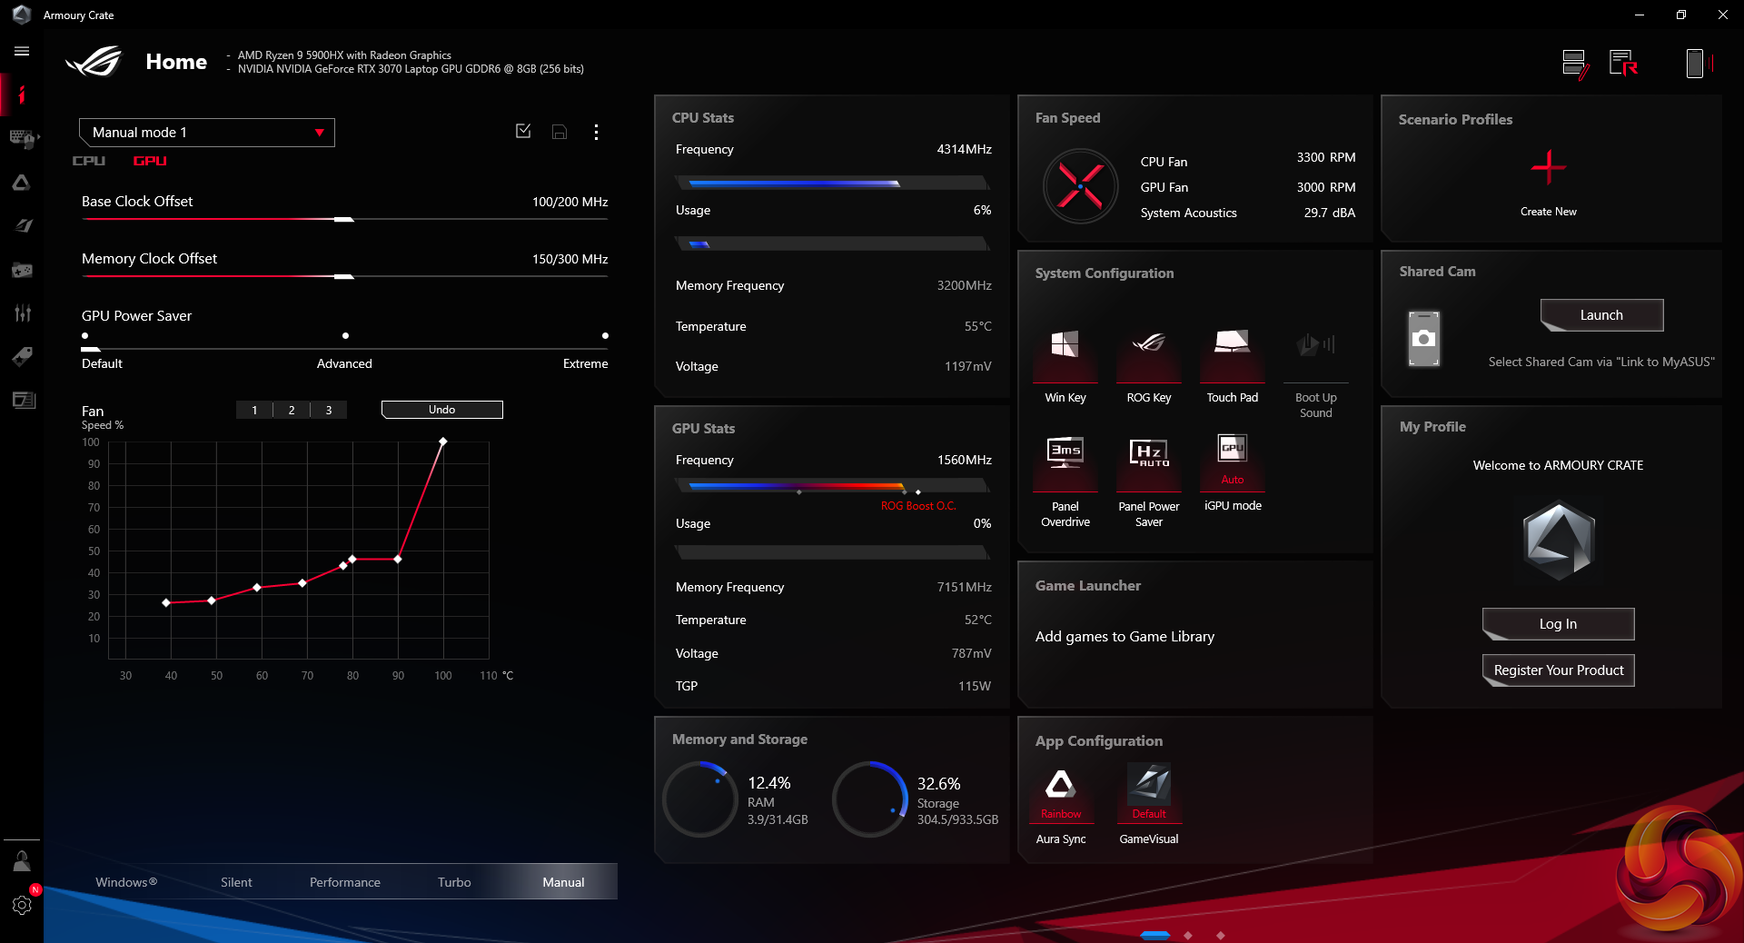The width and height of the screenshot is (1744, 943).
Task: Click the Undo fan curve button
Action: pyautogui.click(x=441, y=410)
